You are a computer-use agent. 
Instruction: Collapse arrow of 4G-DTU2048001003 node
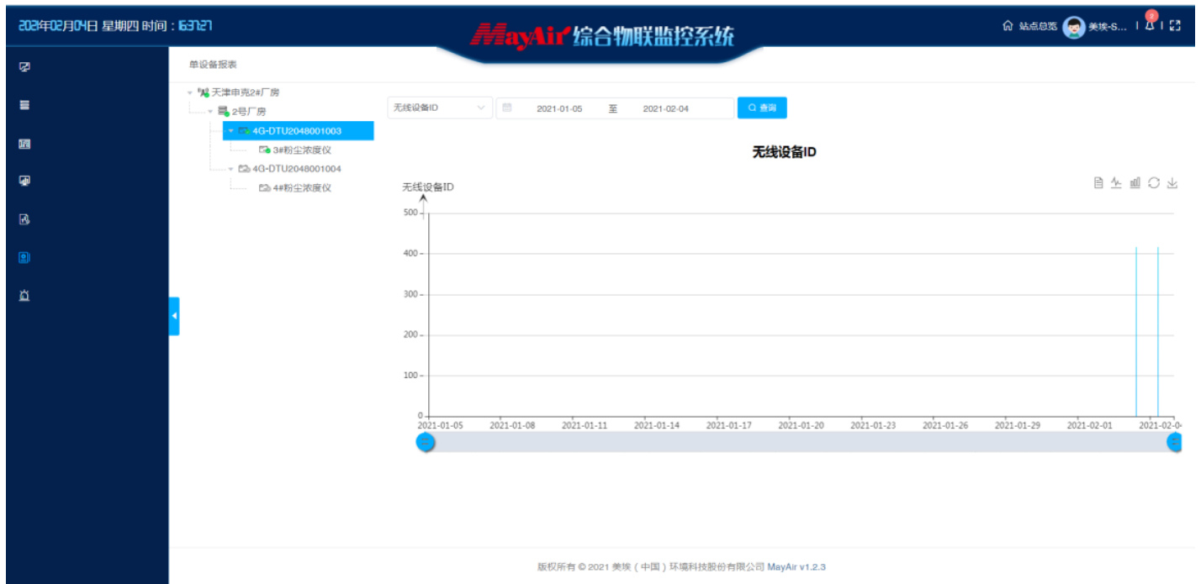(230, 130)
